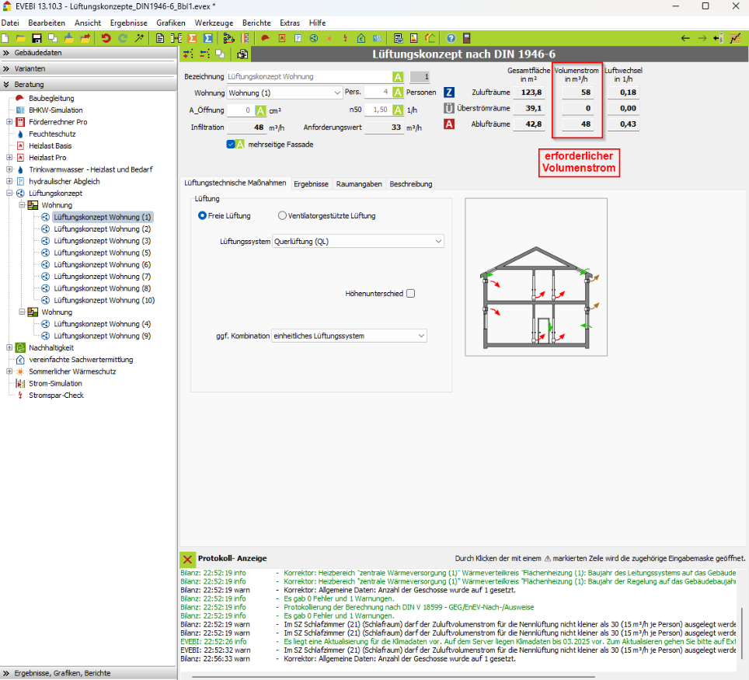Viewport: 749px width, 680px height.
Task: Open the Berichte menu
Action: [256, 23]
